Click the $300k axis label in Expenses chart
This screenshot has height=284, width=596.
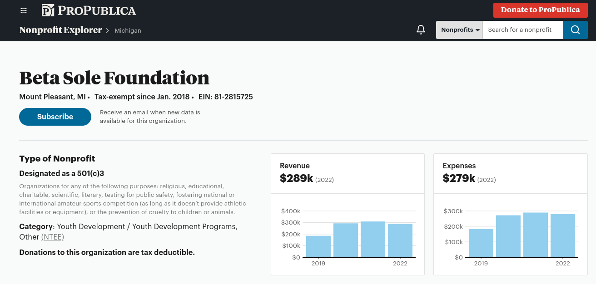point(453,211)
